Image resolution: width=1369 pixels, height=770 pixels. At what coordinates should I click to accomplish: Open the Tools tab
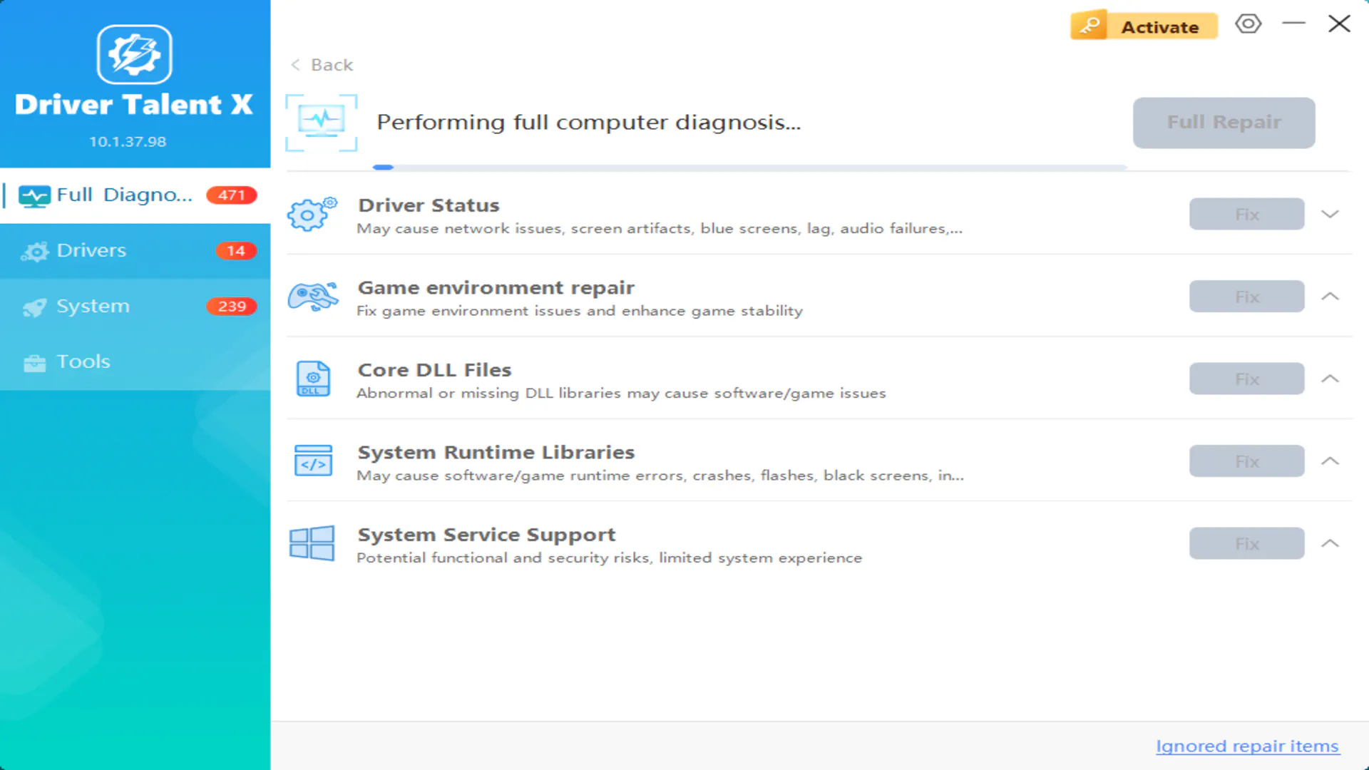[x=135, y=362]
